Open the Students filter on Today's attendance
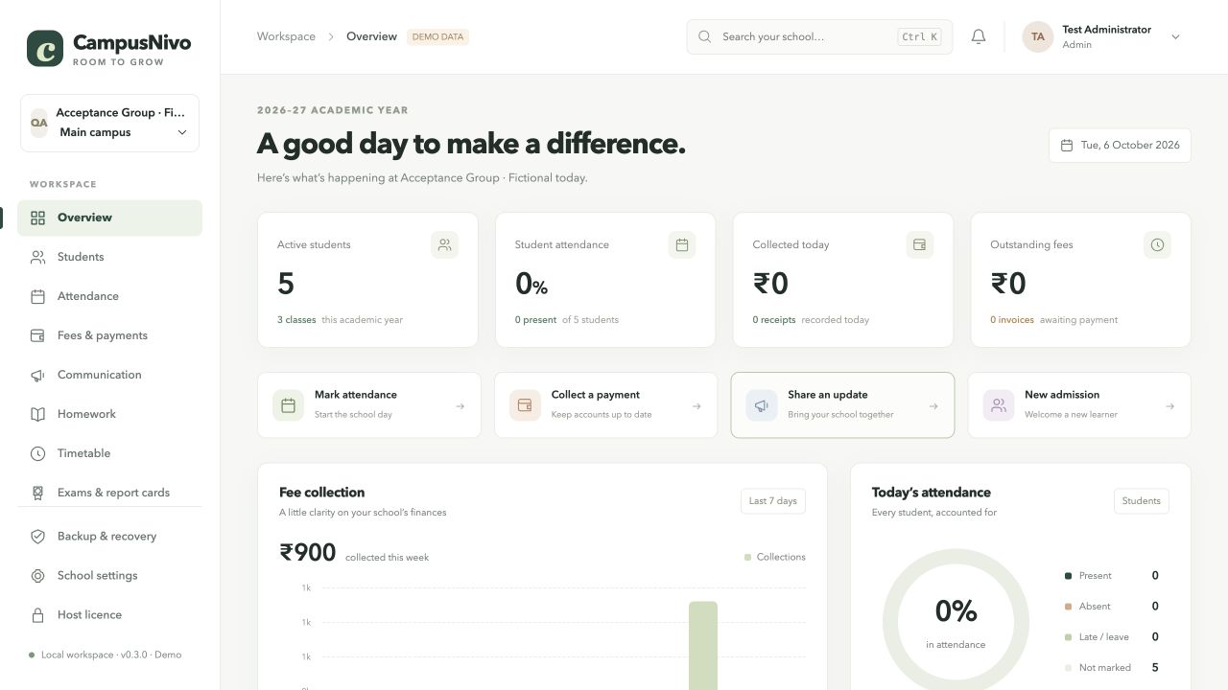The image size is (1228, 690). tap(1141, 501)
